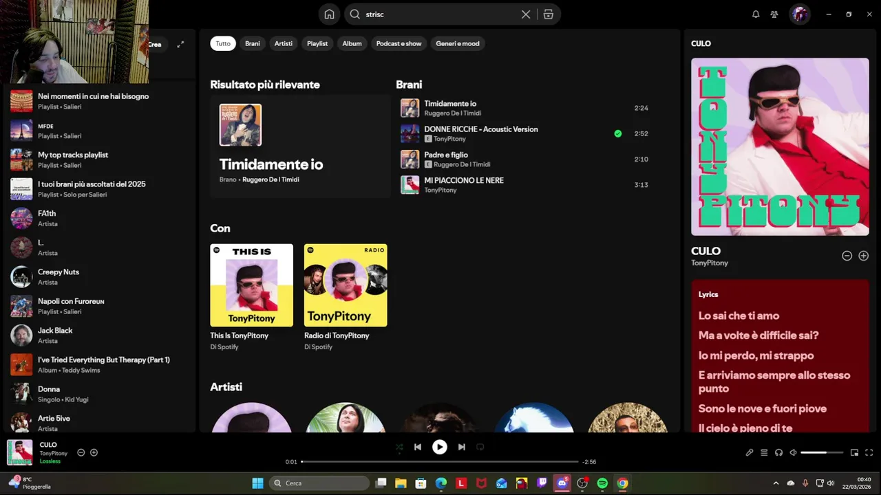
Task: Click the green Lossless label
Action: [x=50, y=461]
